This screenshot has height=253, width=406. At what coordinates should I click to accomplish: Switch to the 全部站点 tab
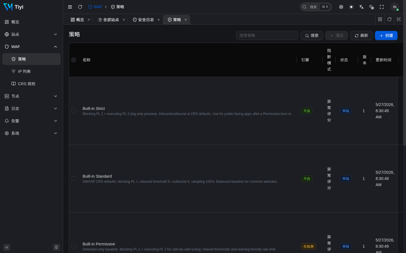coord(108,20)
